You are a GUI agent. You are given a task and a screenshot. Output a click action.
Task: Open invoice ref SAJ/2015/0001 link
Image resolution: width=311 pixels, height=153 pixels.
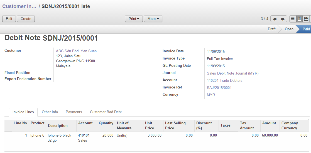pos(219,88)
